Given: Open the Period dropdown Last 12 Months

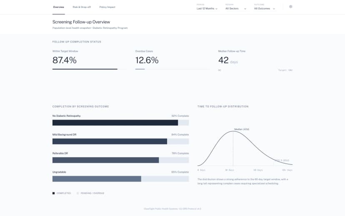Looking at the screenshot, I should (x=207, y=8).
